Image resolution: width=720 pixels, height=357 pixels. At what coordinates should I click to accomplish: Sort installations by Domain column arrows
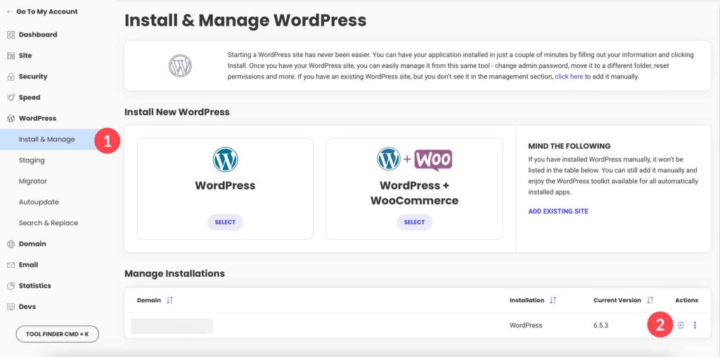point(169,300)
